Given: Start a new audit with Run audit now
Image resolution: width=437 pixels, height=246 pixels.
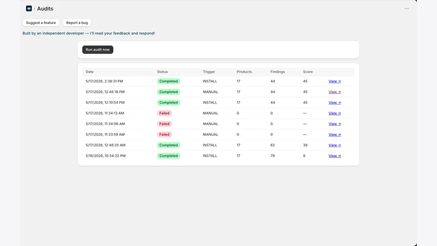Looking at the screenshot, I should 98,50.
